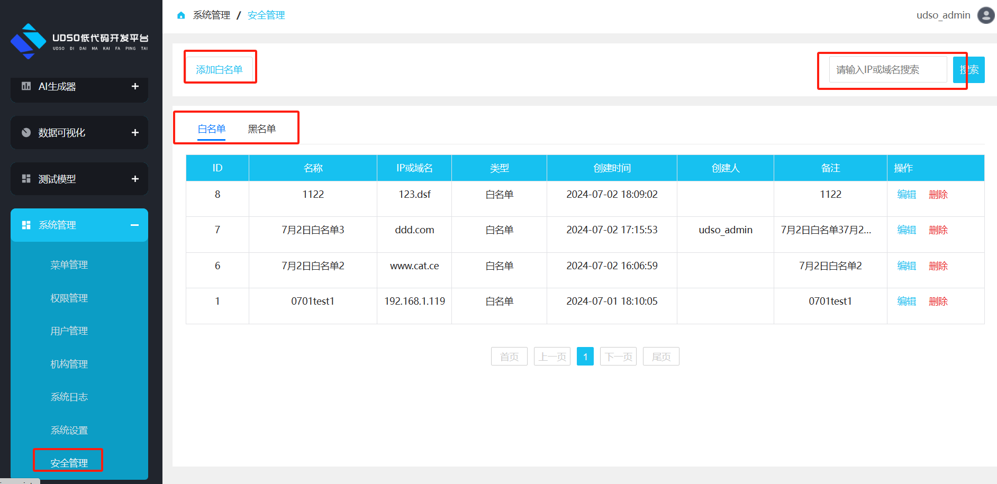The image size is (997, 484).
Task: Expand the 测试模型 section plus sign
Action: coord(135,179)
